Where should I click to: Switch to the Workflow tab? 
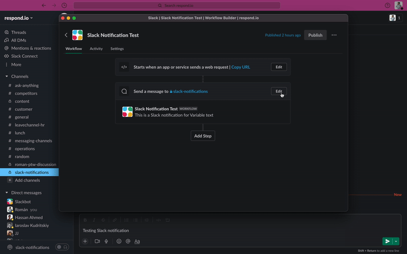pos(74,49)
